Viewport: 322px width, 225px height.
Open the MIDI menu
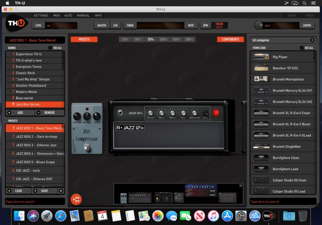pyautogui.click(x=56, y=15)
